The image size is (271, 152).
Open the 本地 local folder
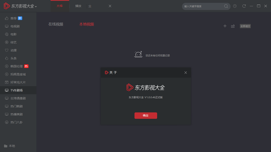point(9,146)
